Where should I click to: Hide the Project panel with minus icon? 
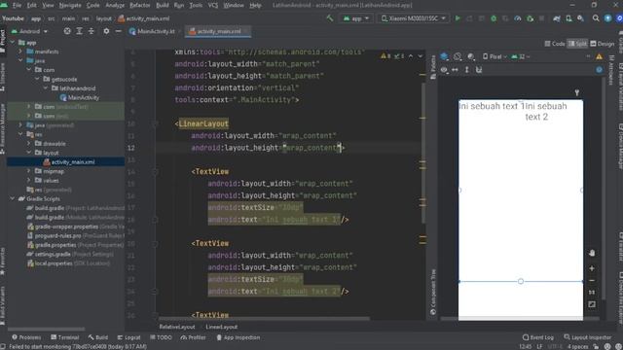(x=118, y=31)
